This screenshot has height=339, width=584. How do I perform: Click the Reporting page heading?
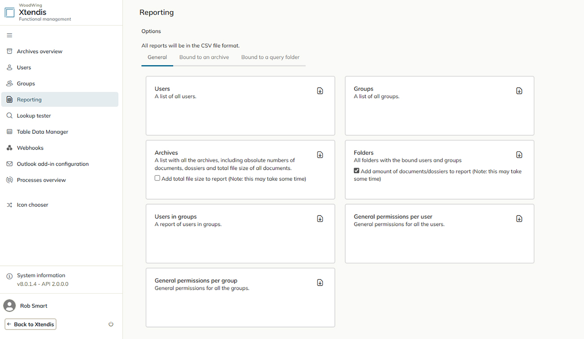(156, 13)
